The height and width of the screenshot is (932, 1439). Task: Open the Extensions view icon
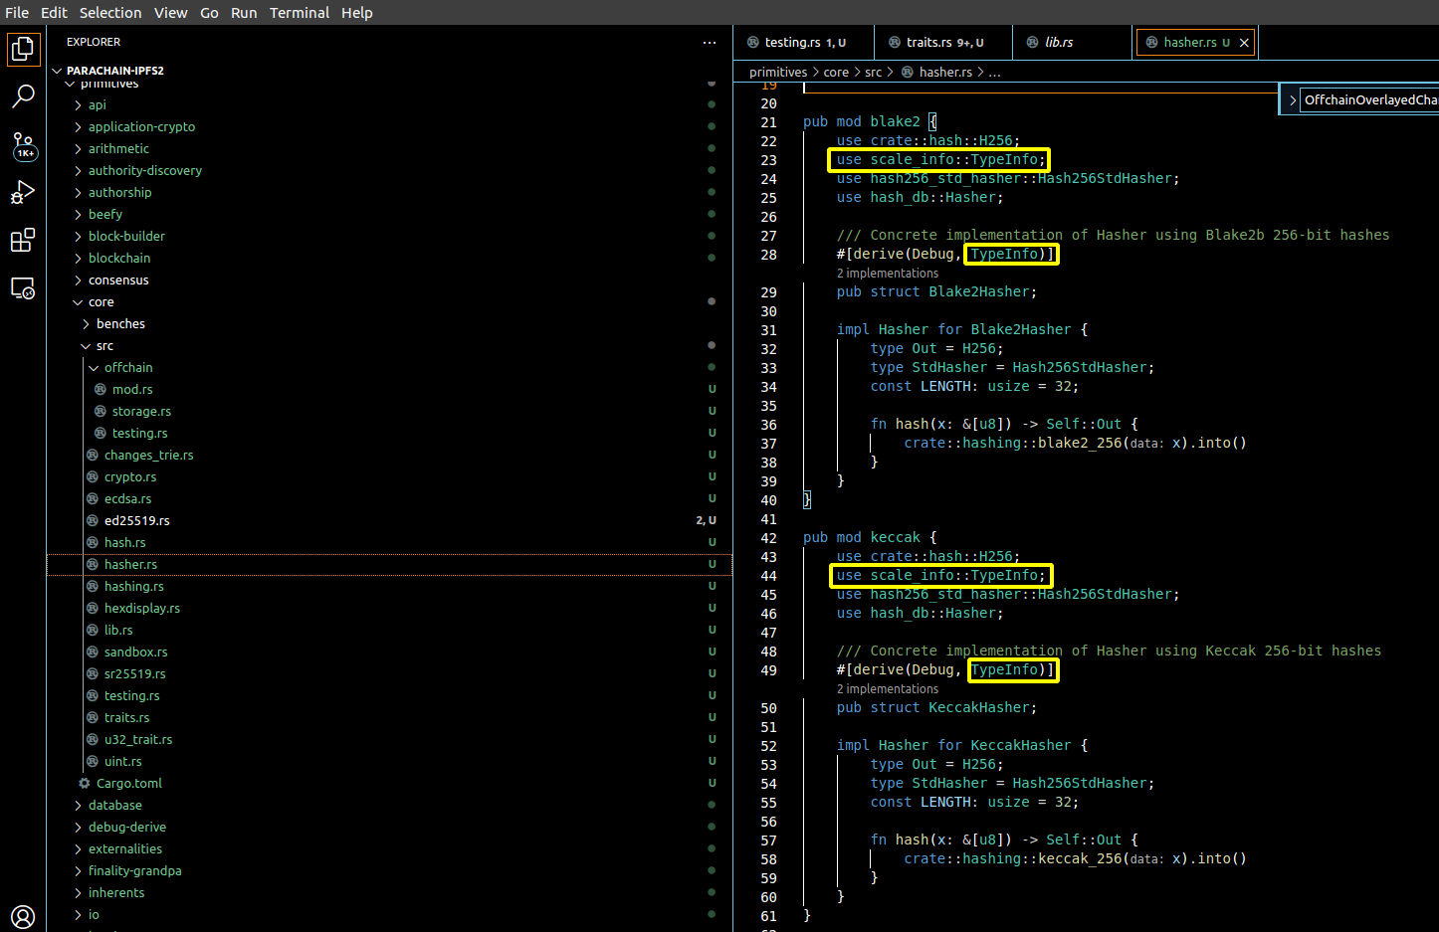(23, 241)
